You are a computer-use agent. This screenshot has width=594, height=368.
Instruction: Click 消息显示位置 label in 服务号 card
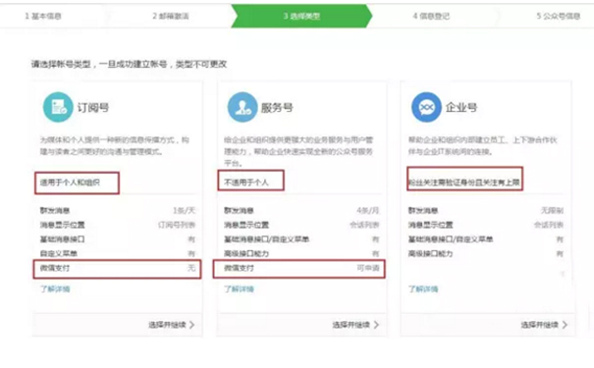click(x=246, y=225)
